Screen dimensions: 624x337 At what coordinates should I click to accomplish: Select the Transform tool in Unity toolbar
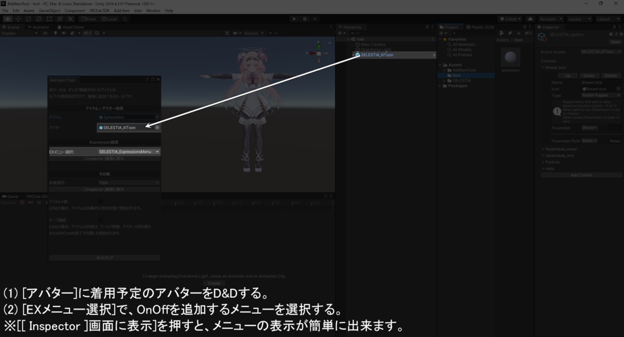(60, 19)
